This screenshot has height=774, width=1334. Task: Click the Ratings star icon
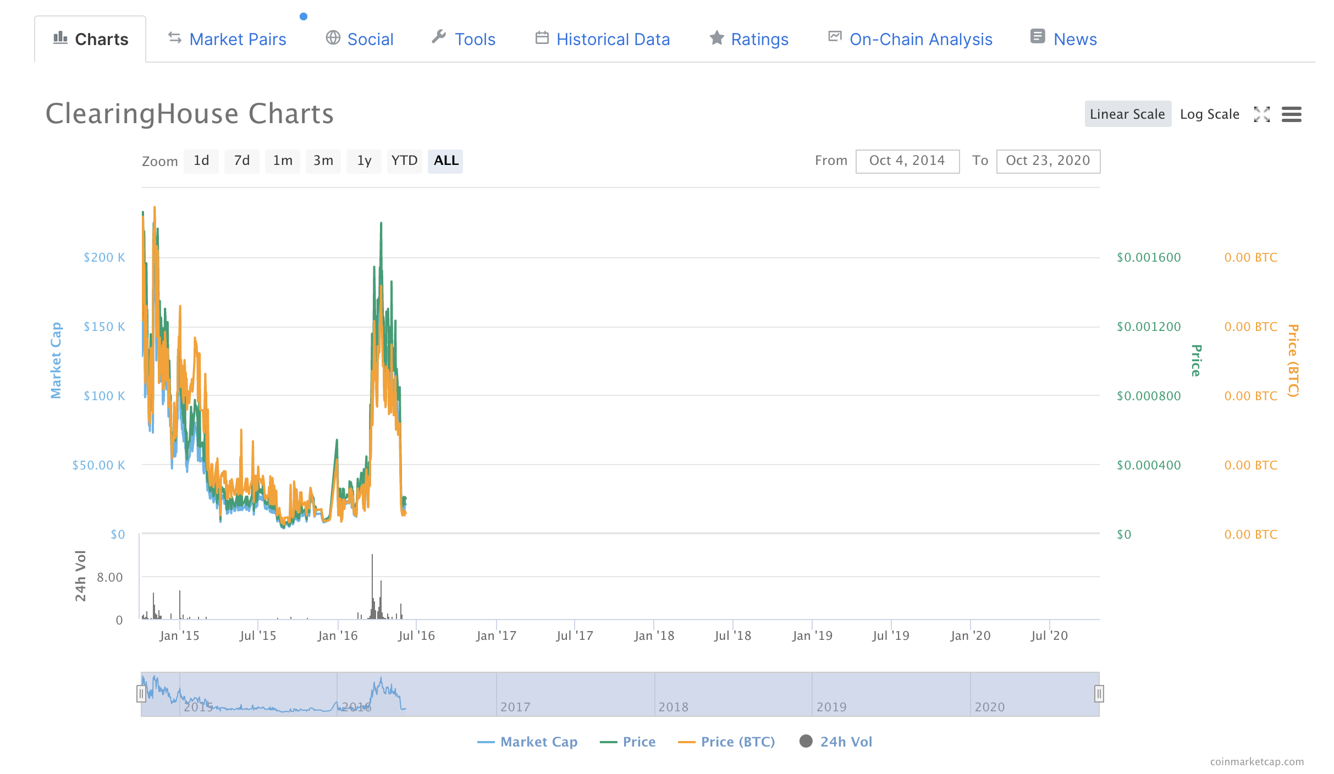pyautogui.click(x=716, y=37)
